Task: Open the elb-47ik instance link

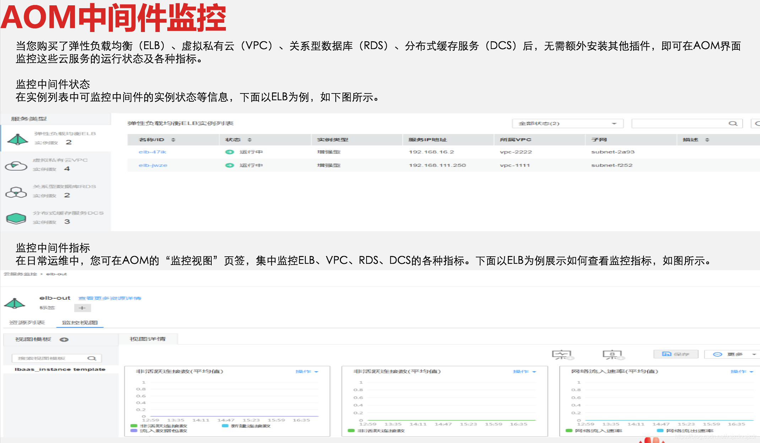Action: 152,152
